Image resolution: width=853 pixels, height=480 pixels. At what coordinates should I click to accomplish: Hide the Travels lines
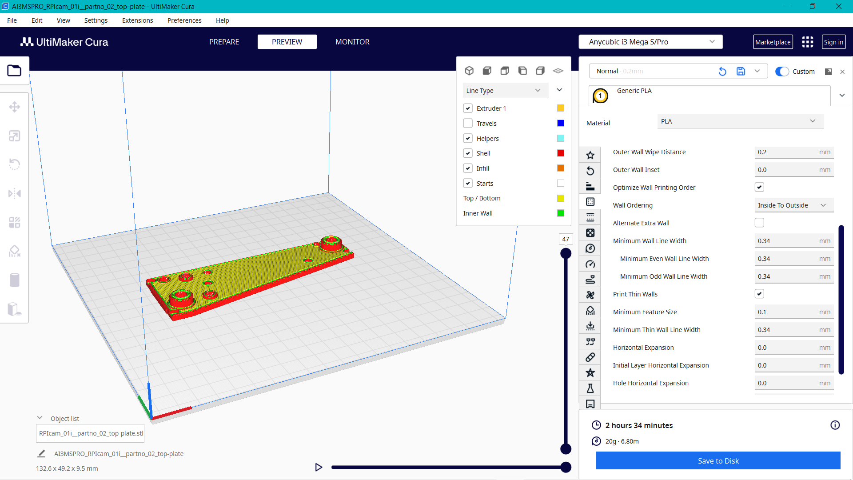[x=468, y=123]
